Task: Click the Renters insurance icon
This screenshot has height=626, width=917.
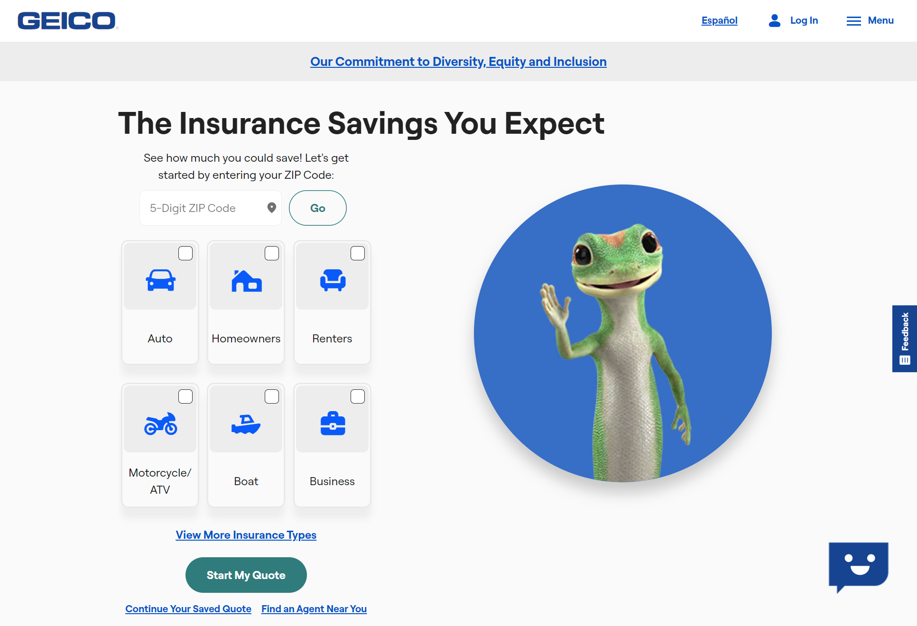Action: (x=333, y=281)
